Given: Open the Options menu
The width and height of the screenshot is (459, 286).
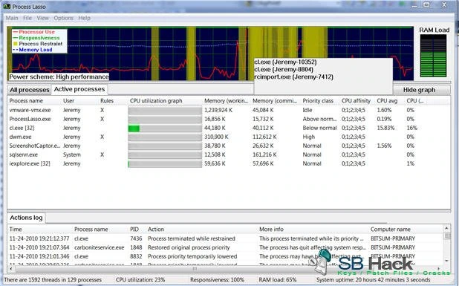Looking at the screenshot, I should tap(64, 18).
